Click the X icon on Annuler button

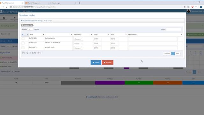(104, 62)
